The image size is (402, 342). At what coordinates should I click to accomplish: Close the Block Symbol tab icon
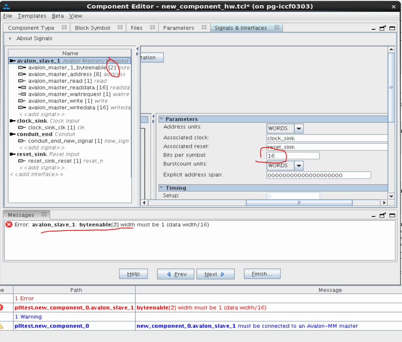point(120,28)
